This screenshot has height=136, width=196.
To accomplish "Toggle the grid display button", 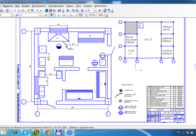I will (64, 15).
